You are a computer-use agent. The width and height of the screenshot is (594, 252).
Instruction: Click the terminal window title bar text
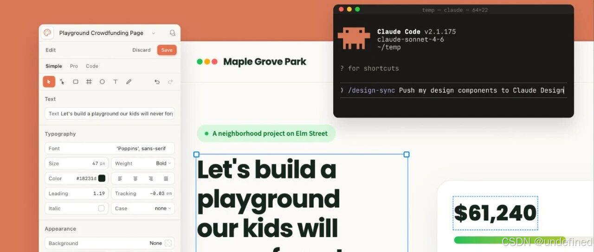(455, 10)
